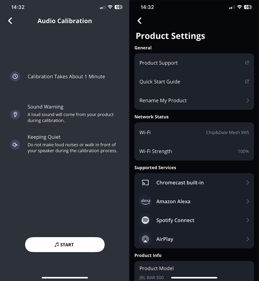
Task: Tap the clock icon beside calibration time
Action: (x=15, y=77)
